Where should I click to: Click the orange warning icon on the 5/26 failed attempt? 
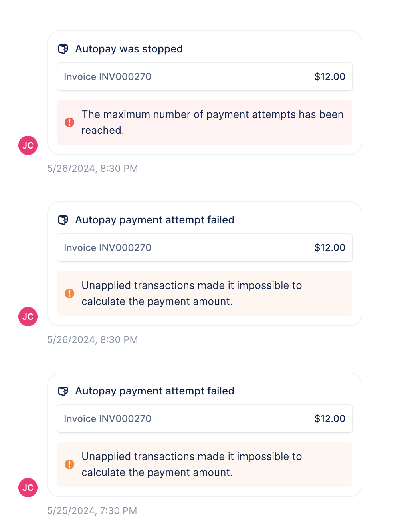(69, 293)
